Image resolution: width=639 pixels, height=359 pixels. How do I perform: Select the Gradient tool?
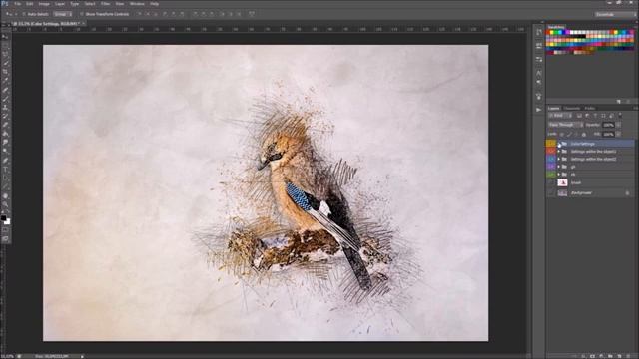pos(5,134)
